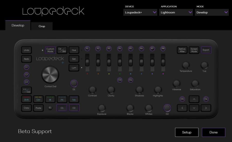
Task: Select the Shift modifier key
Action: (x=27, y=99)
